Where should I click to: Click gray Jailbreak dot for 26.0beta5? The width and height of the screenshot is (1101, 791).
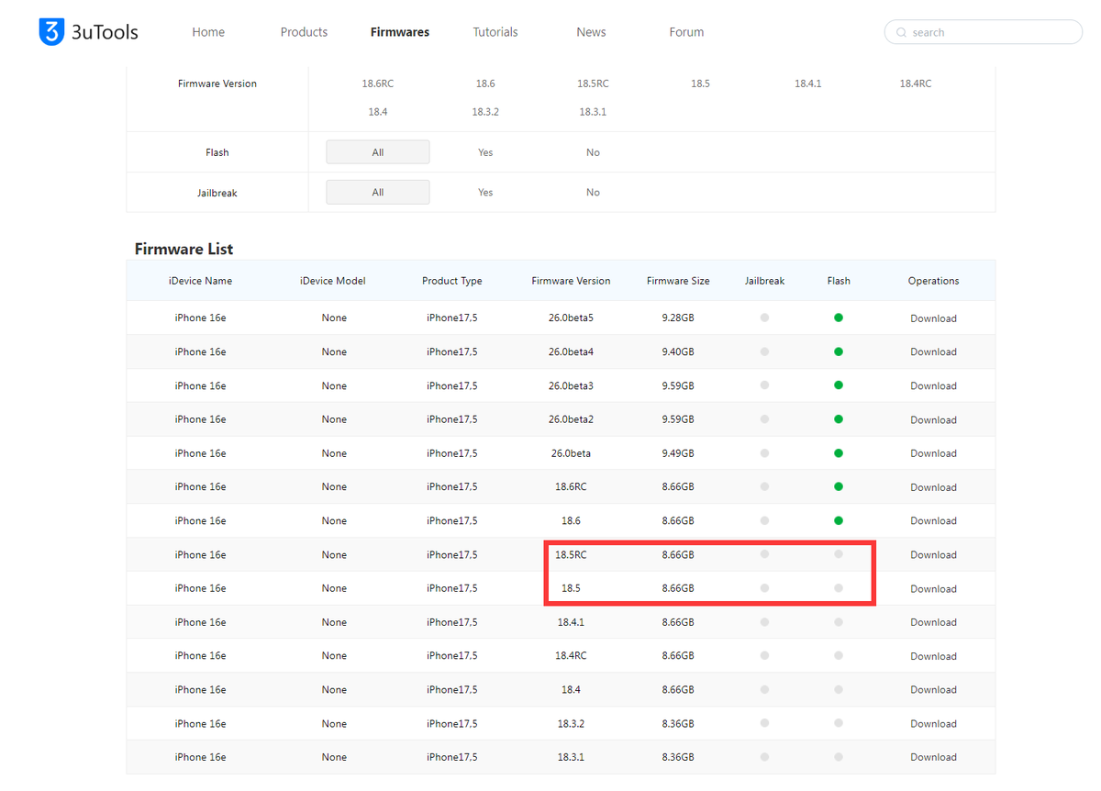point(764,318)
